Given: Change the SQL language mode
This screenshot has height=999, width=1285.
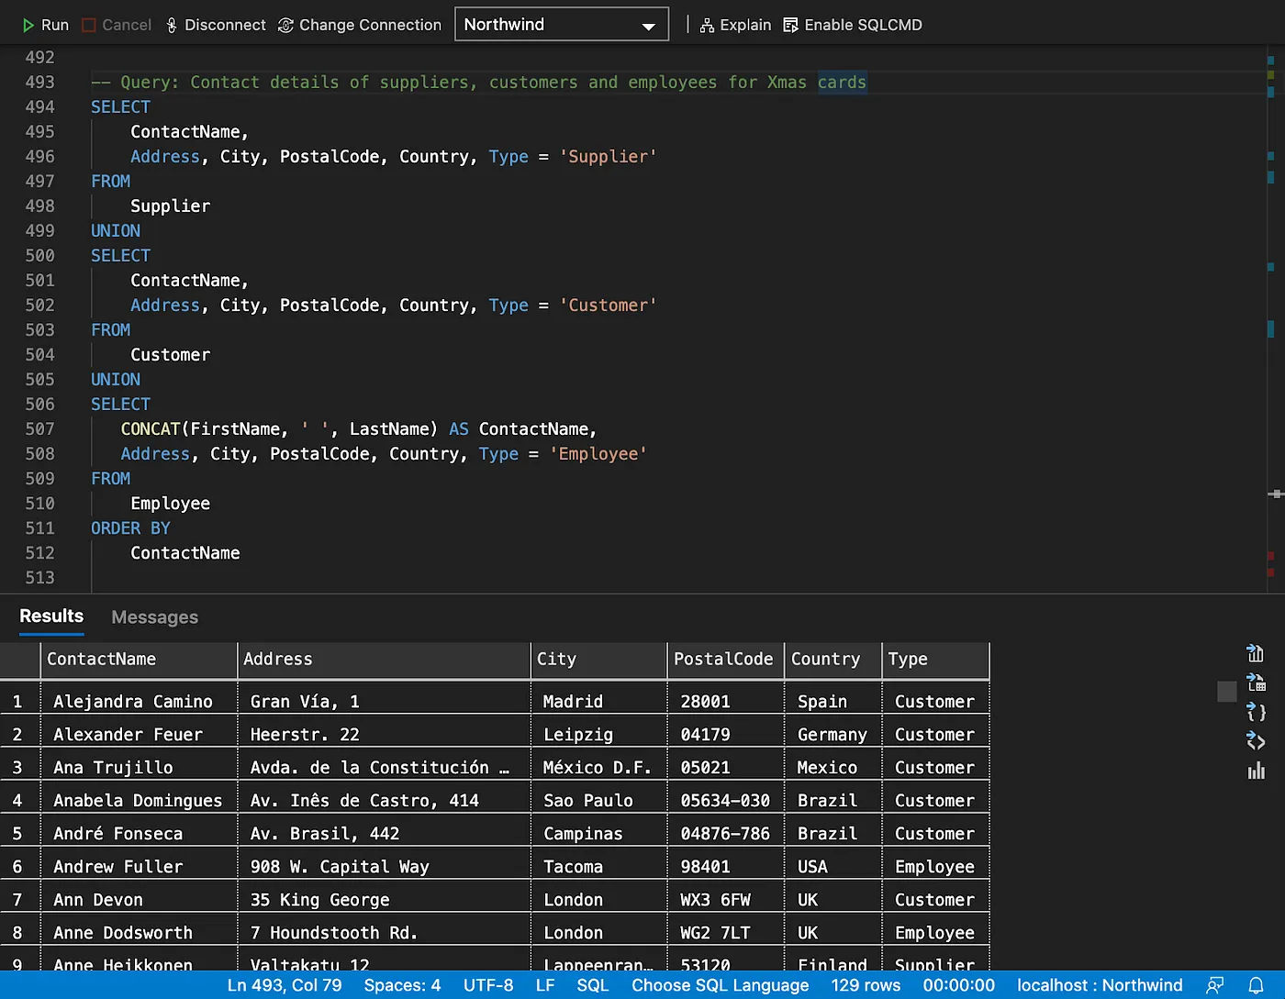Looking at the screenshot, I should coord(593,985).
